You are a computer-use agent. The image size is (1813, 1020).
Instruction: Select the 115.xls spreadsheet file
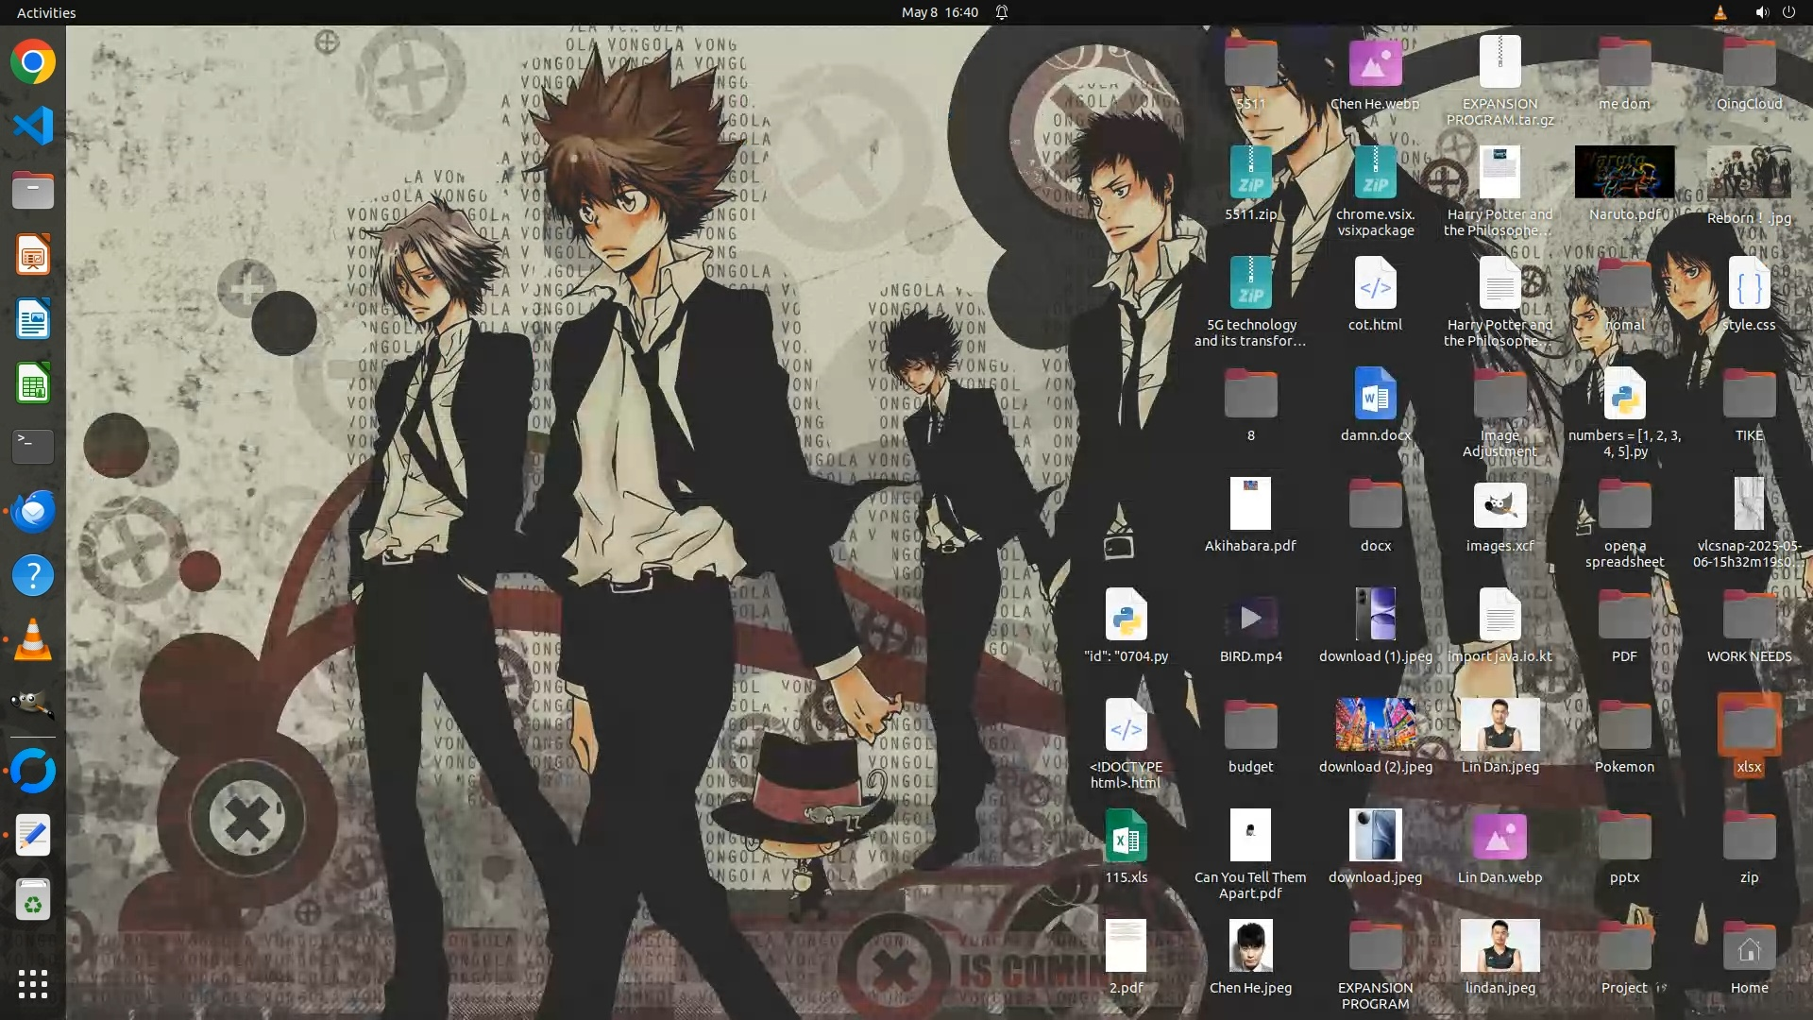pos(1126,836)
